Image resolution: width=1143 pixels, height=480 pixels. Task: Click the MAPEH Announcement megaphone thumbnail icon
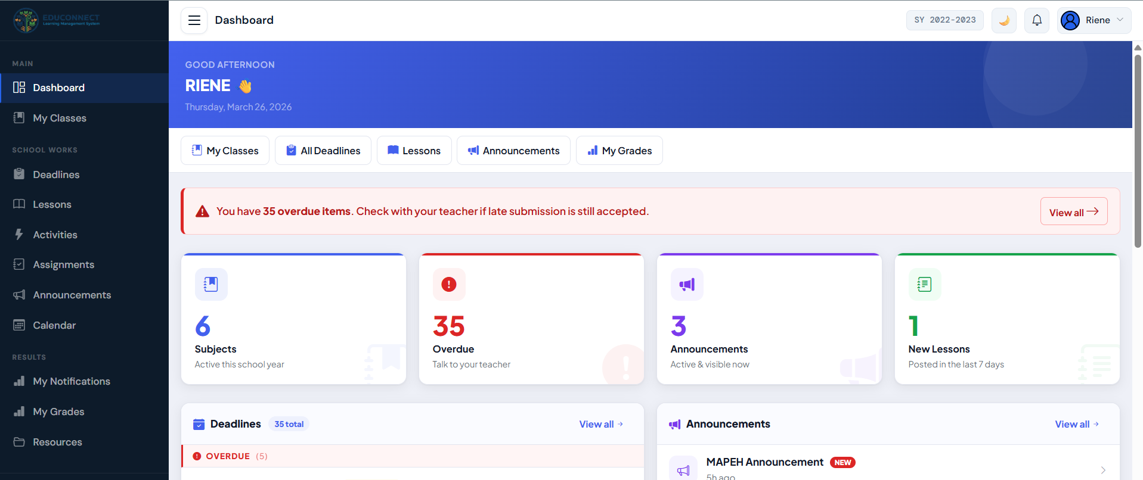click(683, 469)
